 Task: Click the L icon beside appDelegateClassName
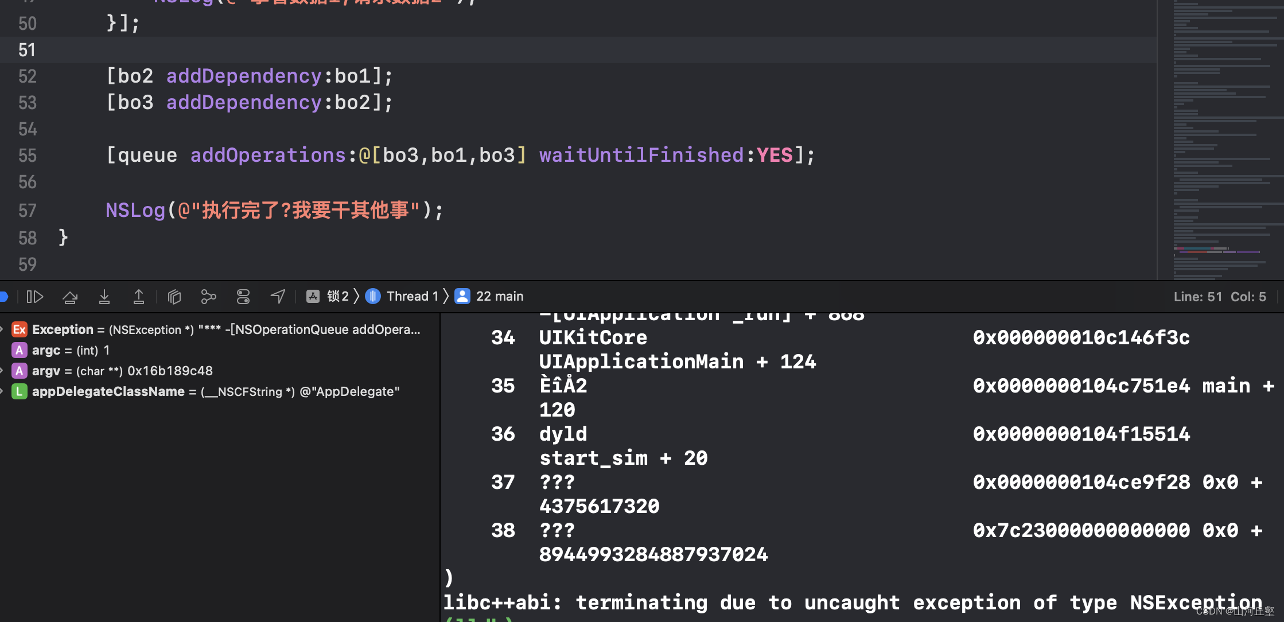pos(20,391)
